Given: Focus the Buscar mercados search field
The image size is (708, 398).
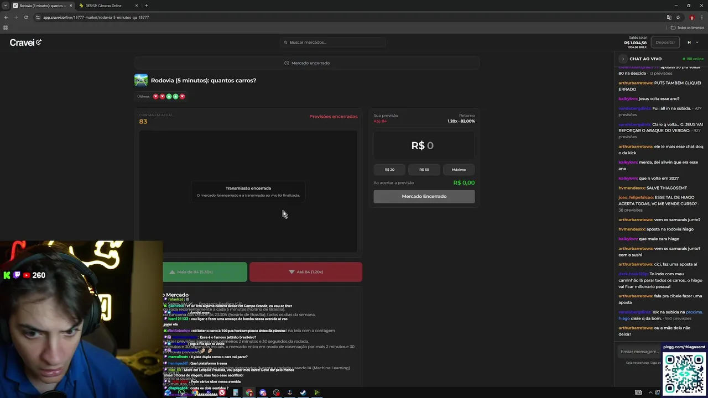Looking at the screenshot, I should pos(334,43).
